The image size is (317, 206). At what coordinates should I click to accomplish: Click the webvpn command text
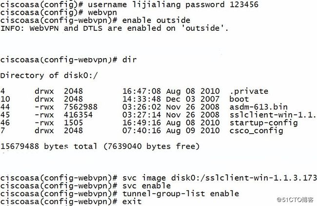click(102, 12)
